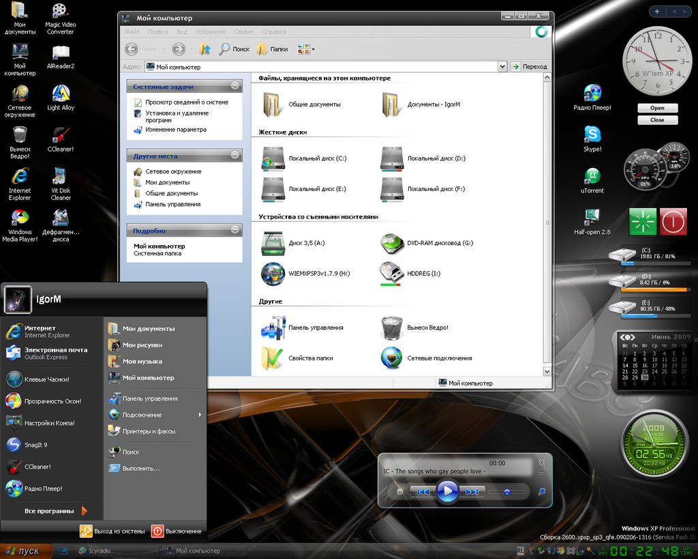Go up one level with the folder-up button
The height and width of the screenshot is (559, 698).
click(x=204, y=49)
